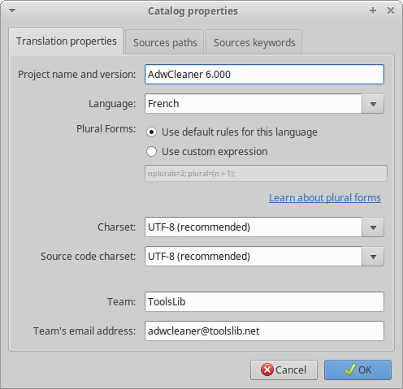Confirm with the OK button

point(357,370)
